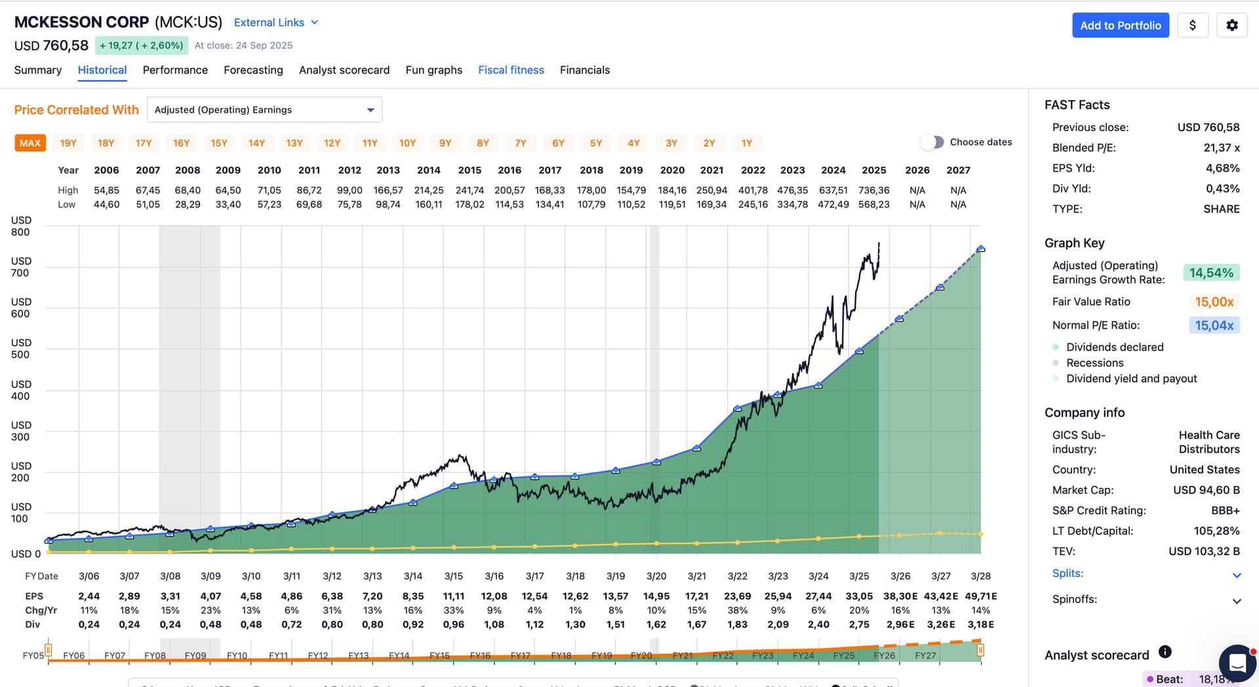Toggle the Choose dates switch
The width and height of the screenshot is (1259, 687).
(932, 142)
